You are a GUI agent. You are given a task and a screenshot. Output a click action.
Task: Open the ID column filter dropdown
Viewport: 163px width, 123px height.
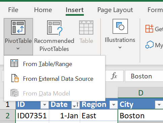[44, 105]
